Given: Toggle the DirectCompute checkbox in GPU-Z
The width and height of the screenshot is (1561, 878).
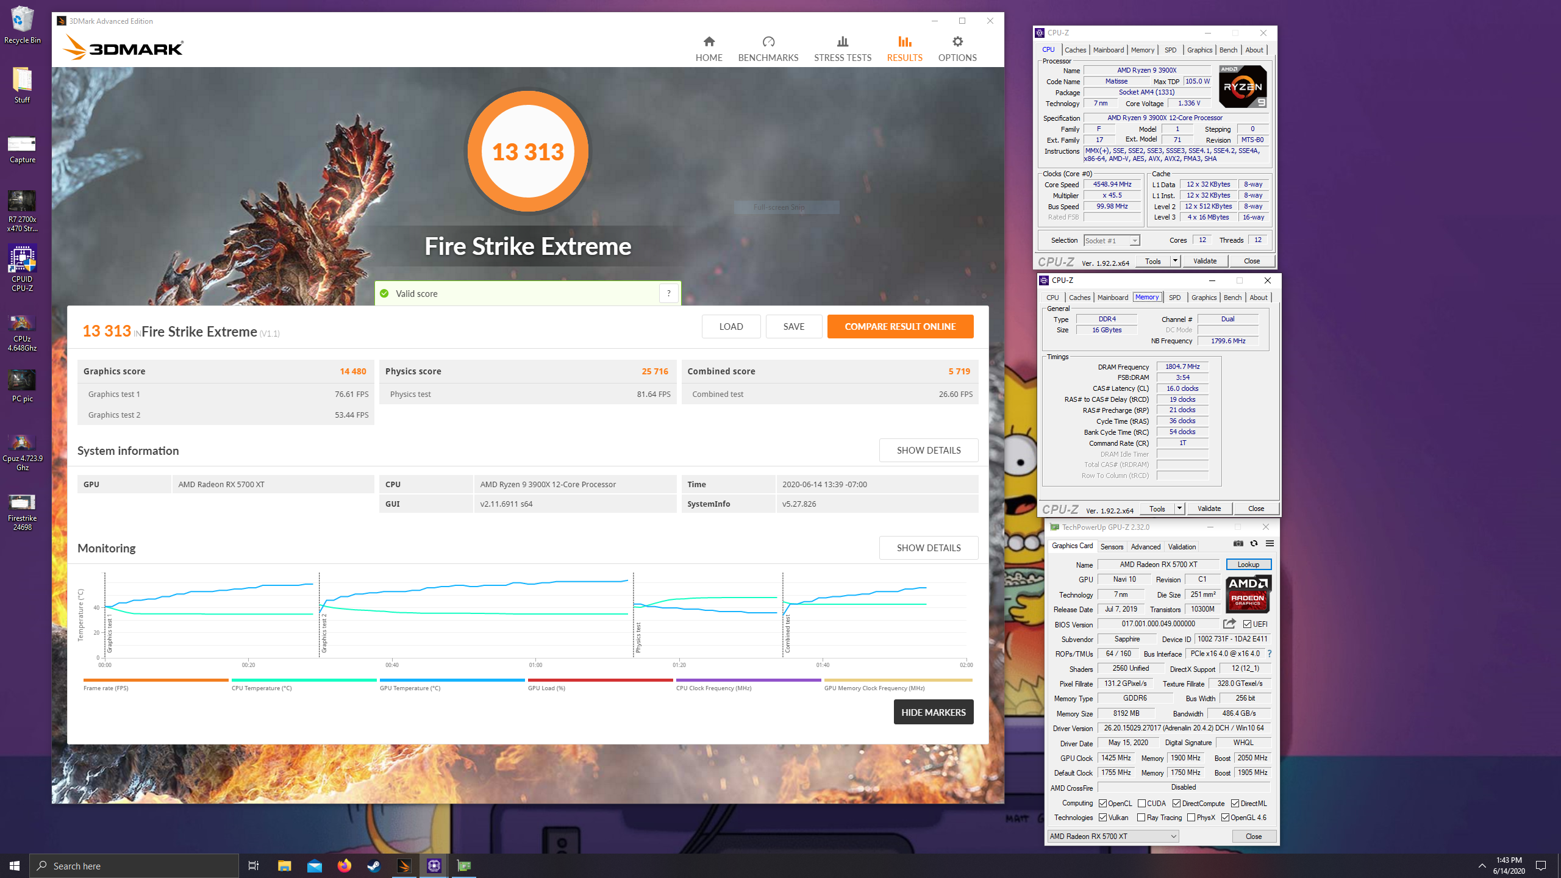Looking at the screenshot, I should [x=1176, y=804].
